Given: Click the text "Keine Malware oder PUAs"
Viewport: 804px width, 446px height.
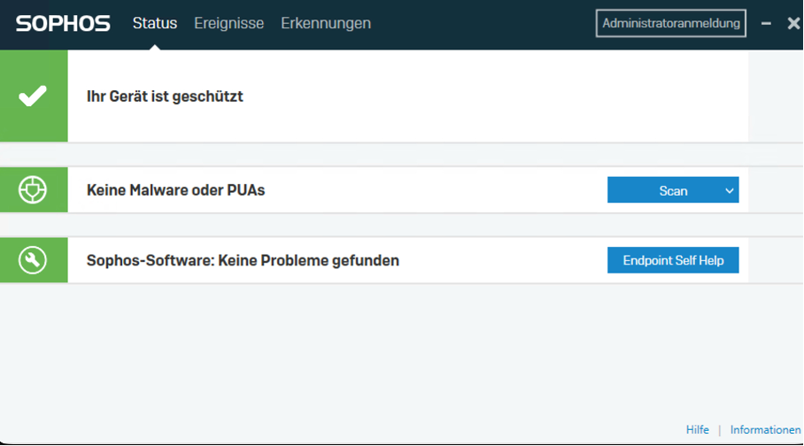Looking at the screenshot, I should tap(176, 190).
